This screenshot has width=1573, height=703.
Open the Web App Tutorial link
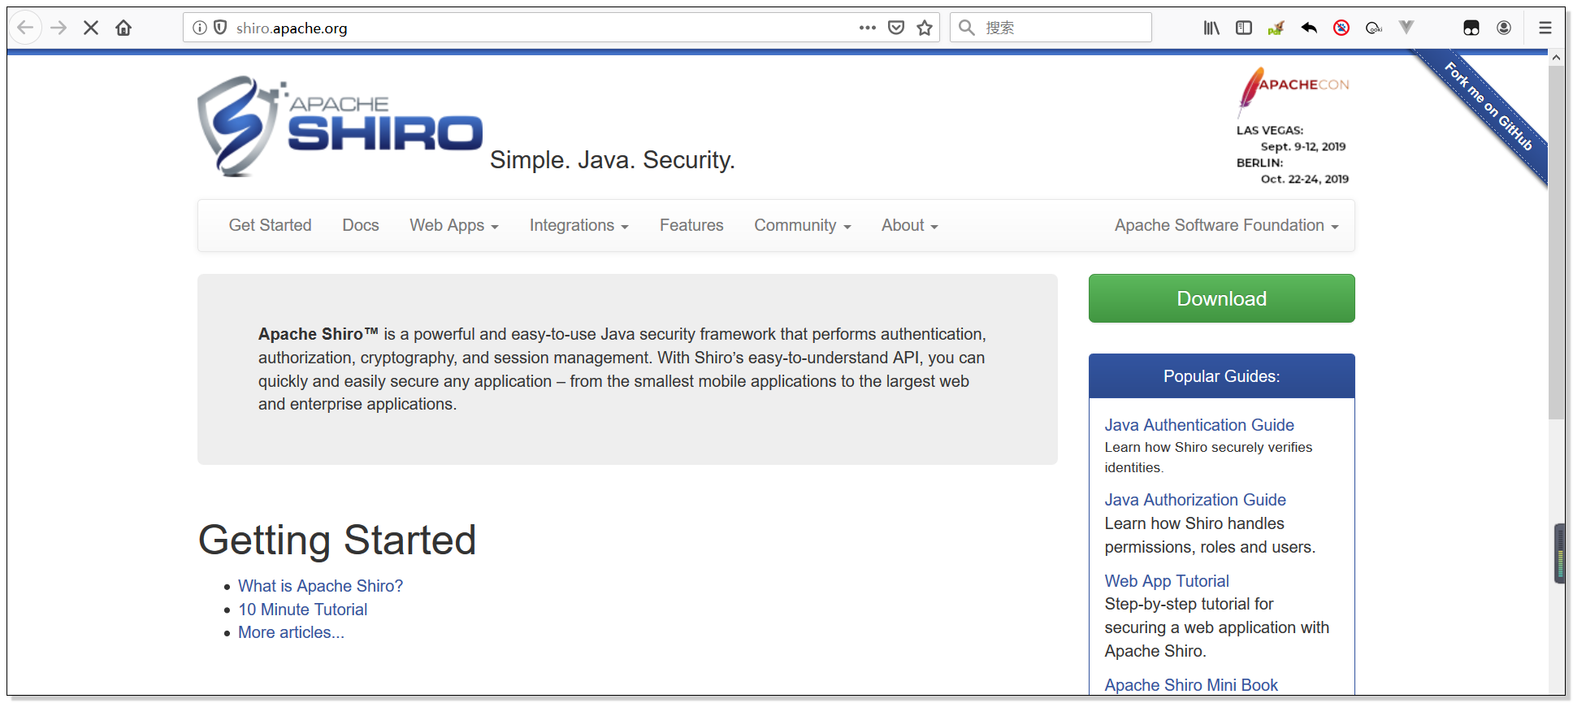tap(1167, 581)
